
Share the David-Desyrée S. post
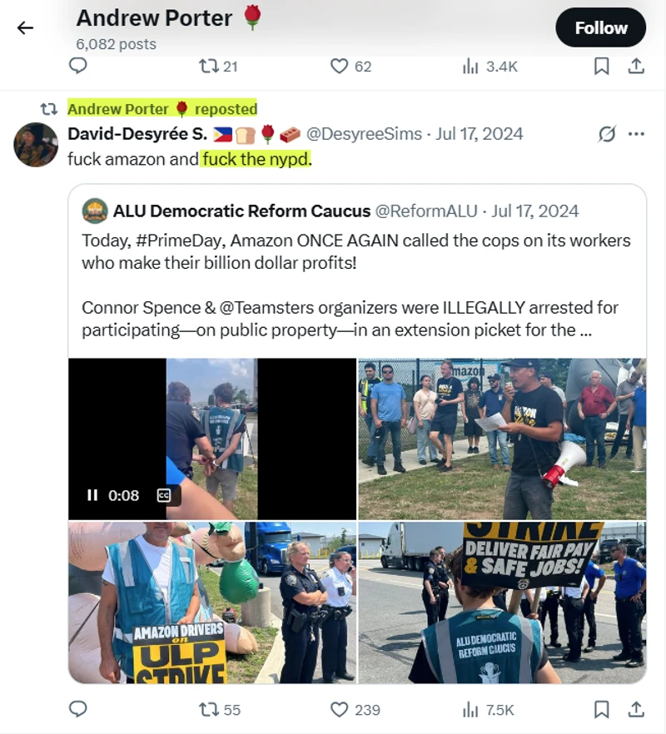[636, 709]
